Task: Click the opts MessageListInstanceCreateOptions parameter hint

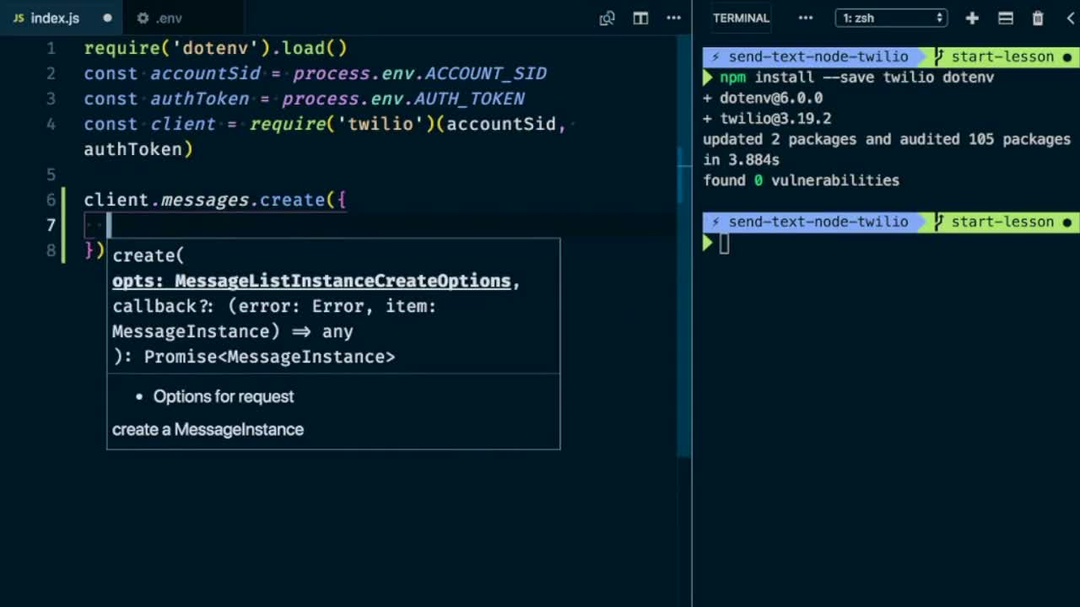Action: [x=316, y=281]
